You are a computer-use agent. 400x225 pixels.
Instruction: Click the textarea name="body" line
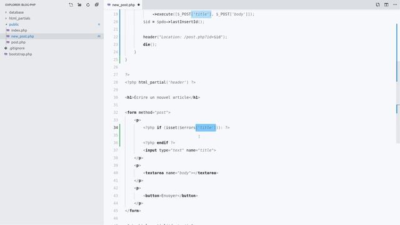[x=181, y=173]
